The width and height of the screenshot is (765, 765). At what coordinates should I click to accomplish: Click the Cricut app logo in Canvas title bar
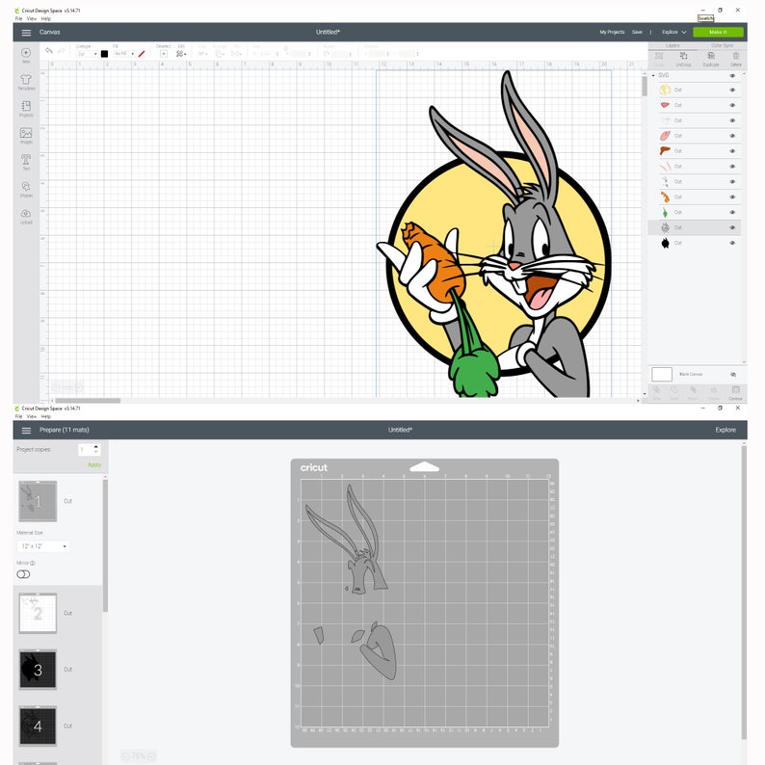point(17,11)
